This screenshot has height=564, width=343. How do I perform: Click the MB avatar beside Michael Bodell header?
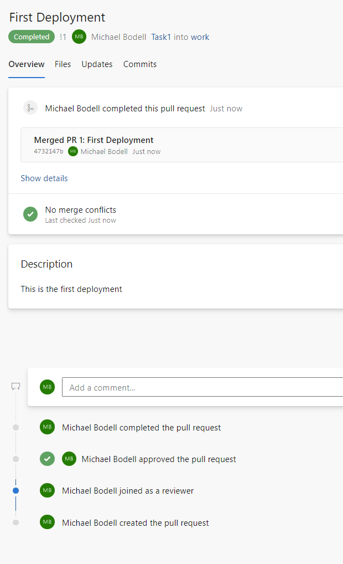click(x=79, y=37)
